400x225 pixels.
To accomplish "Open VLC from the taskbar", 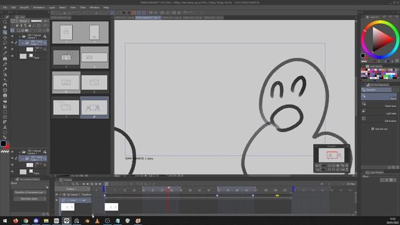I will pos(97,221).
